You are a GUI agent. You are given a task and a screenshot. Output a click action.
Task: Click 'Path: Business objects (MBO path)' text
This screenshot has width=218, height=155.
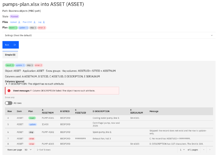point(22,11)
